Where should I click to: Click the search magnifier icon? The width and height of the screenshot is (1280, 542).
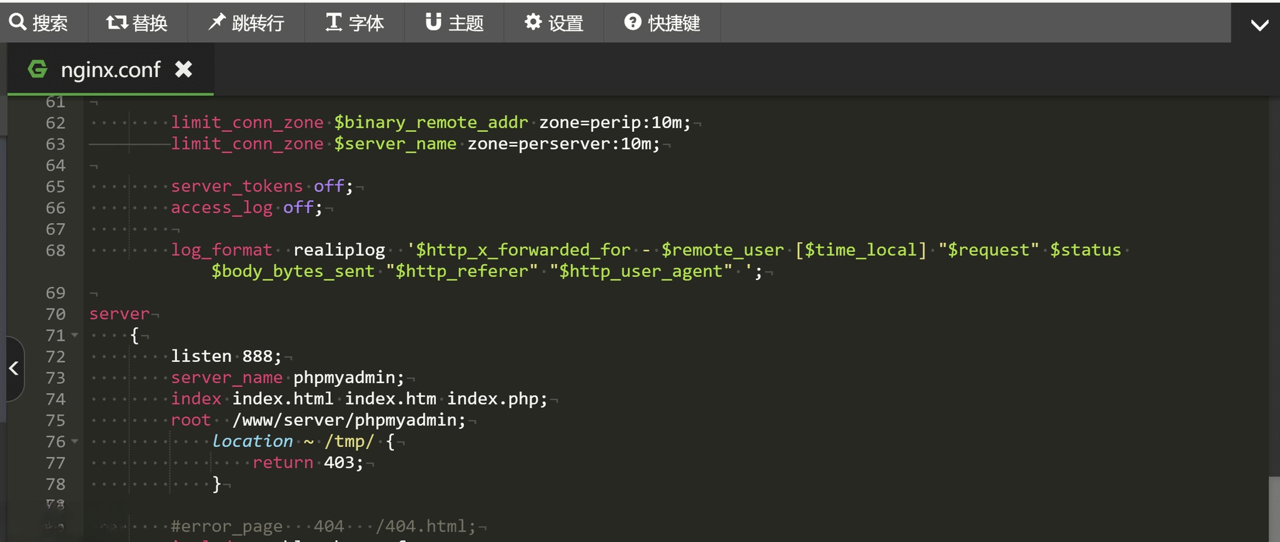tap(18, 23)
